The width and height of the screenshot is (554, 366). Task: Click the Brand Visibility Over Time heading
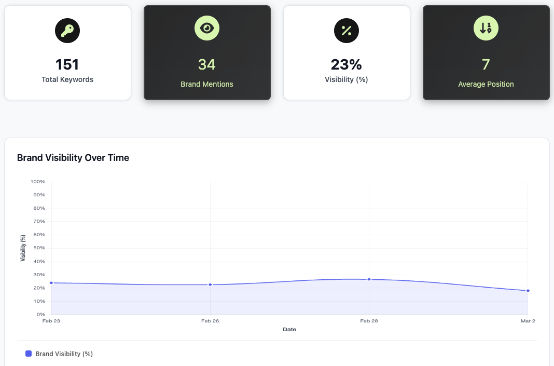[73, 158]
